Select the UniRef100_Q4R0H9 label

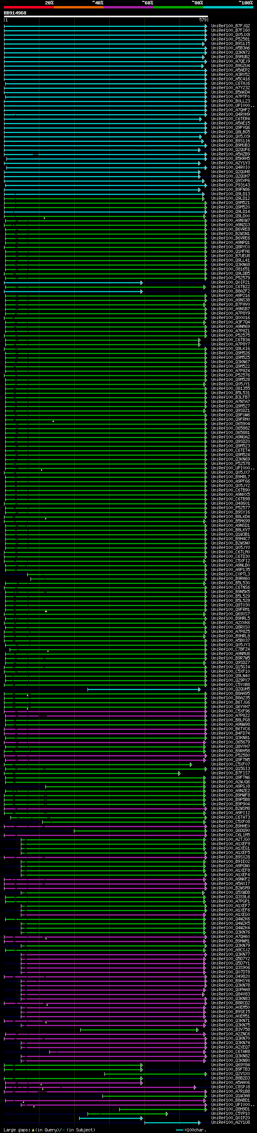(x=230, y=115)
